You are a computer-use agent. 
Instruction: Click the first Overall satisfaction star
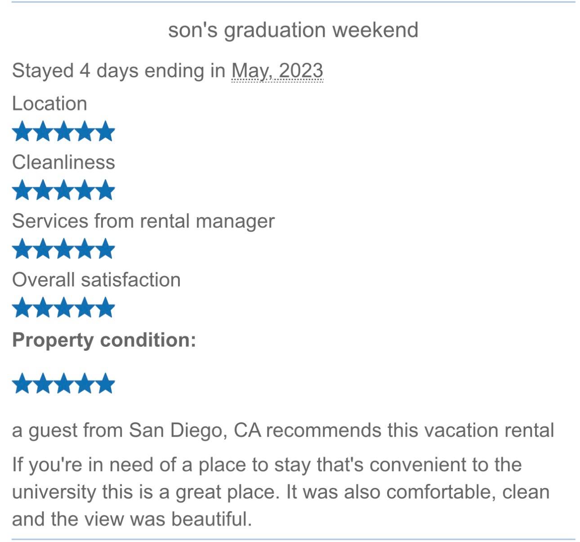pyautogui.click(x=22, y=308)
